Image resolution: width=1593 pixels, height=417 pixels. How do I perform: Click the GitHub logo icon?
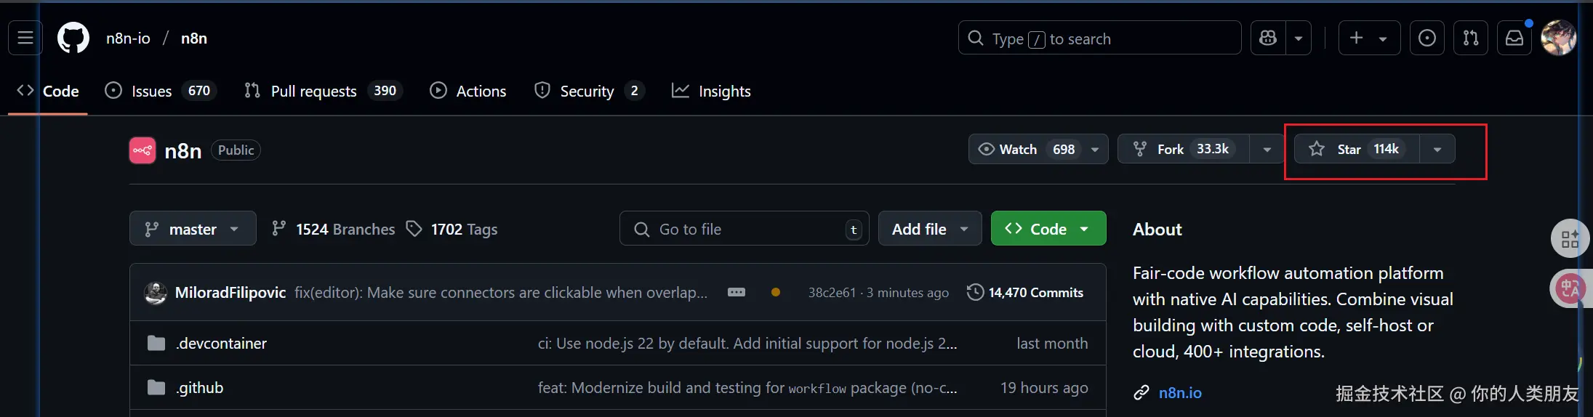[x=73, y=38]
